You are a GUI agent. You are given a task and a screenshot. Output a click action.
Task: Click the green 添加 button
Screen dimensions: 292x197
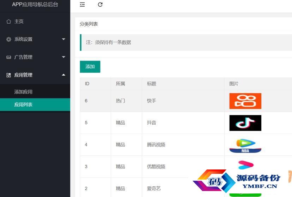point(90,66)
